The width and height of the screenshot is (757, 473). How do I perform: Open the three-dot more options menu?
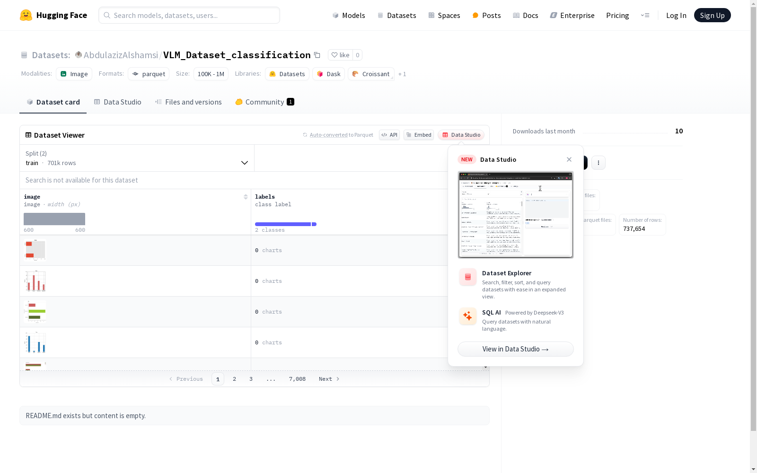[x=599, y=163]
